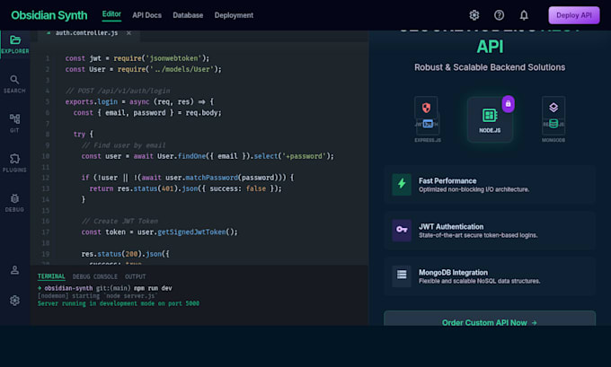Screen dimensions: 611x367
Task: Click the code line requiring 'jsonwebtoken'
Action: pyautogui.click(x=137, y=58)
